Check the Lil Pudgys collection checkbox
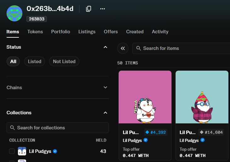 [12, 151]
